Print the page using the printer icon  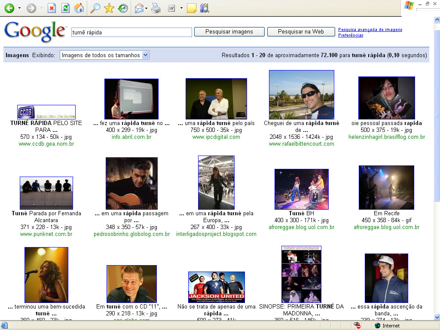[156, 8]
